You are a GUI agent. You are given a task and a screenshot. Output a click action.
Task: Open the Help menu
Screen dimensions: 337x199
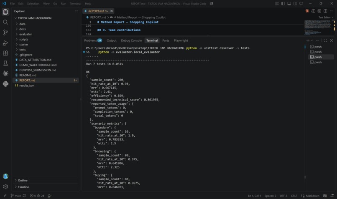tap(88, 4)
